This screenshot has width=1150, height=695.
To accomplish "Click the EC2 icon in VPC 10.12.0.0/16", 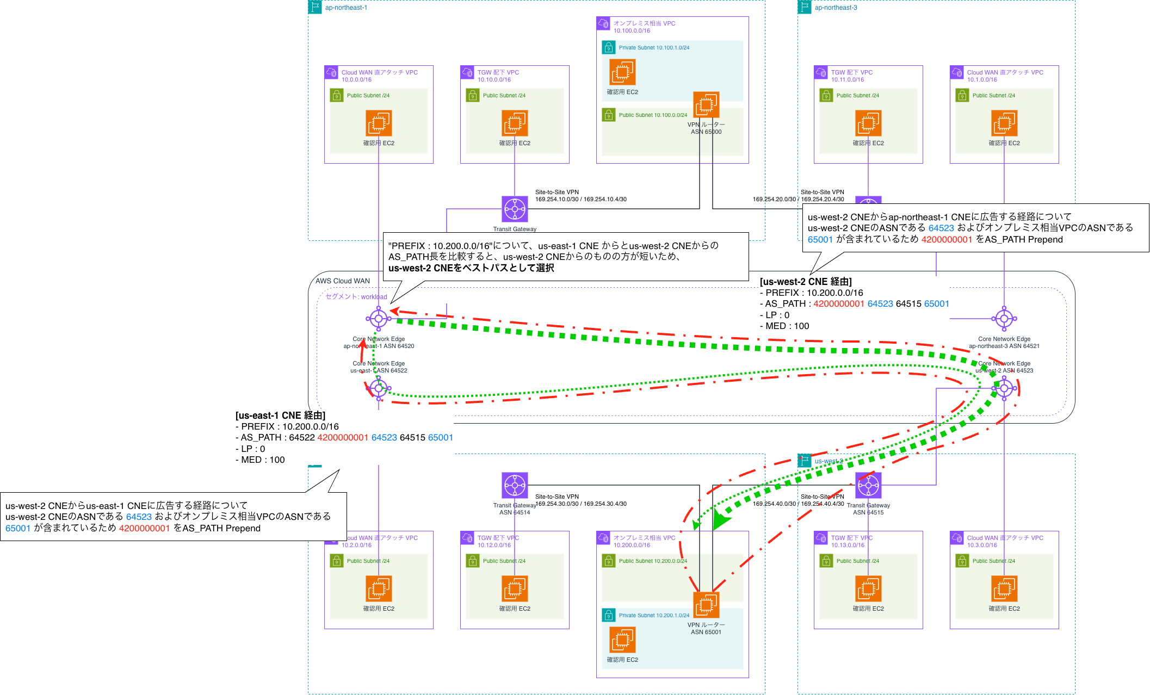I will [515, 589].
